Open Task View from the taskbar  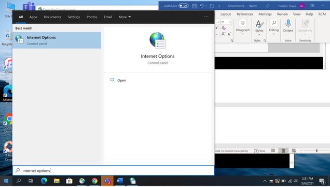(x=31, y=181)
